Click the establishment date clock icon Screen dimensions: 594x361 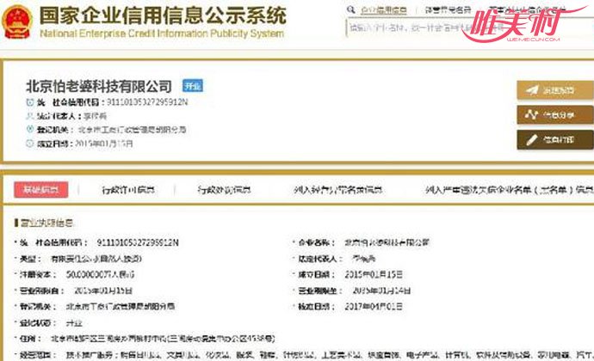30,144
